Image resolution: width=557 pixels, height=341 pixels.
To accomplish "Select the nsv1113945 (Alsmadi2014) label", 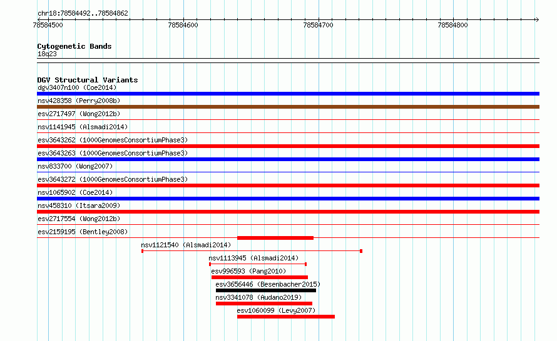I will (x=253, y=258).
